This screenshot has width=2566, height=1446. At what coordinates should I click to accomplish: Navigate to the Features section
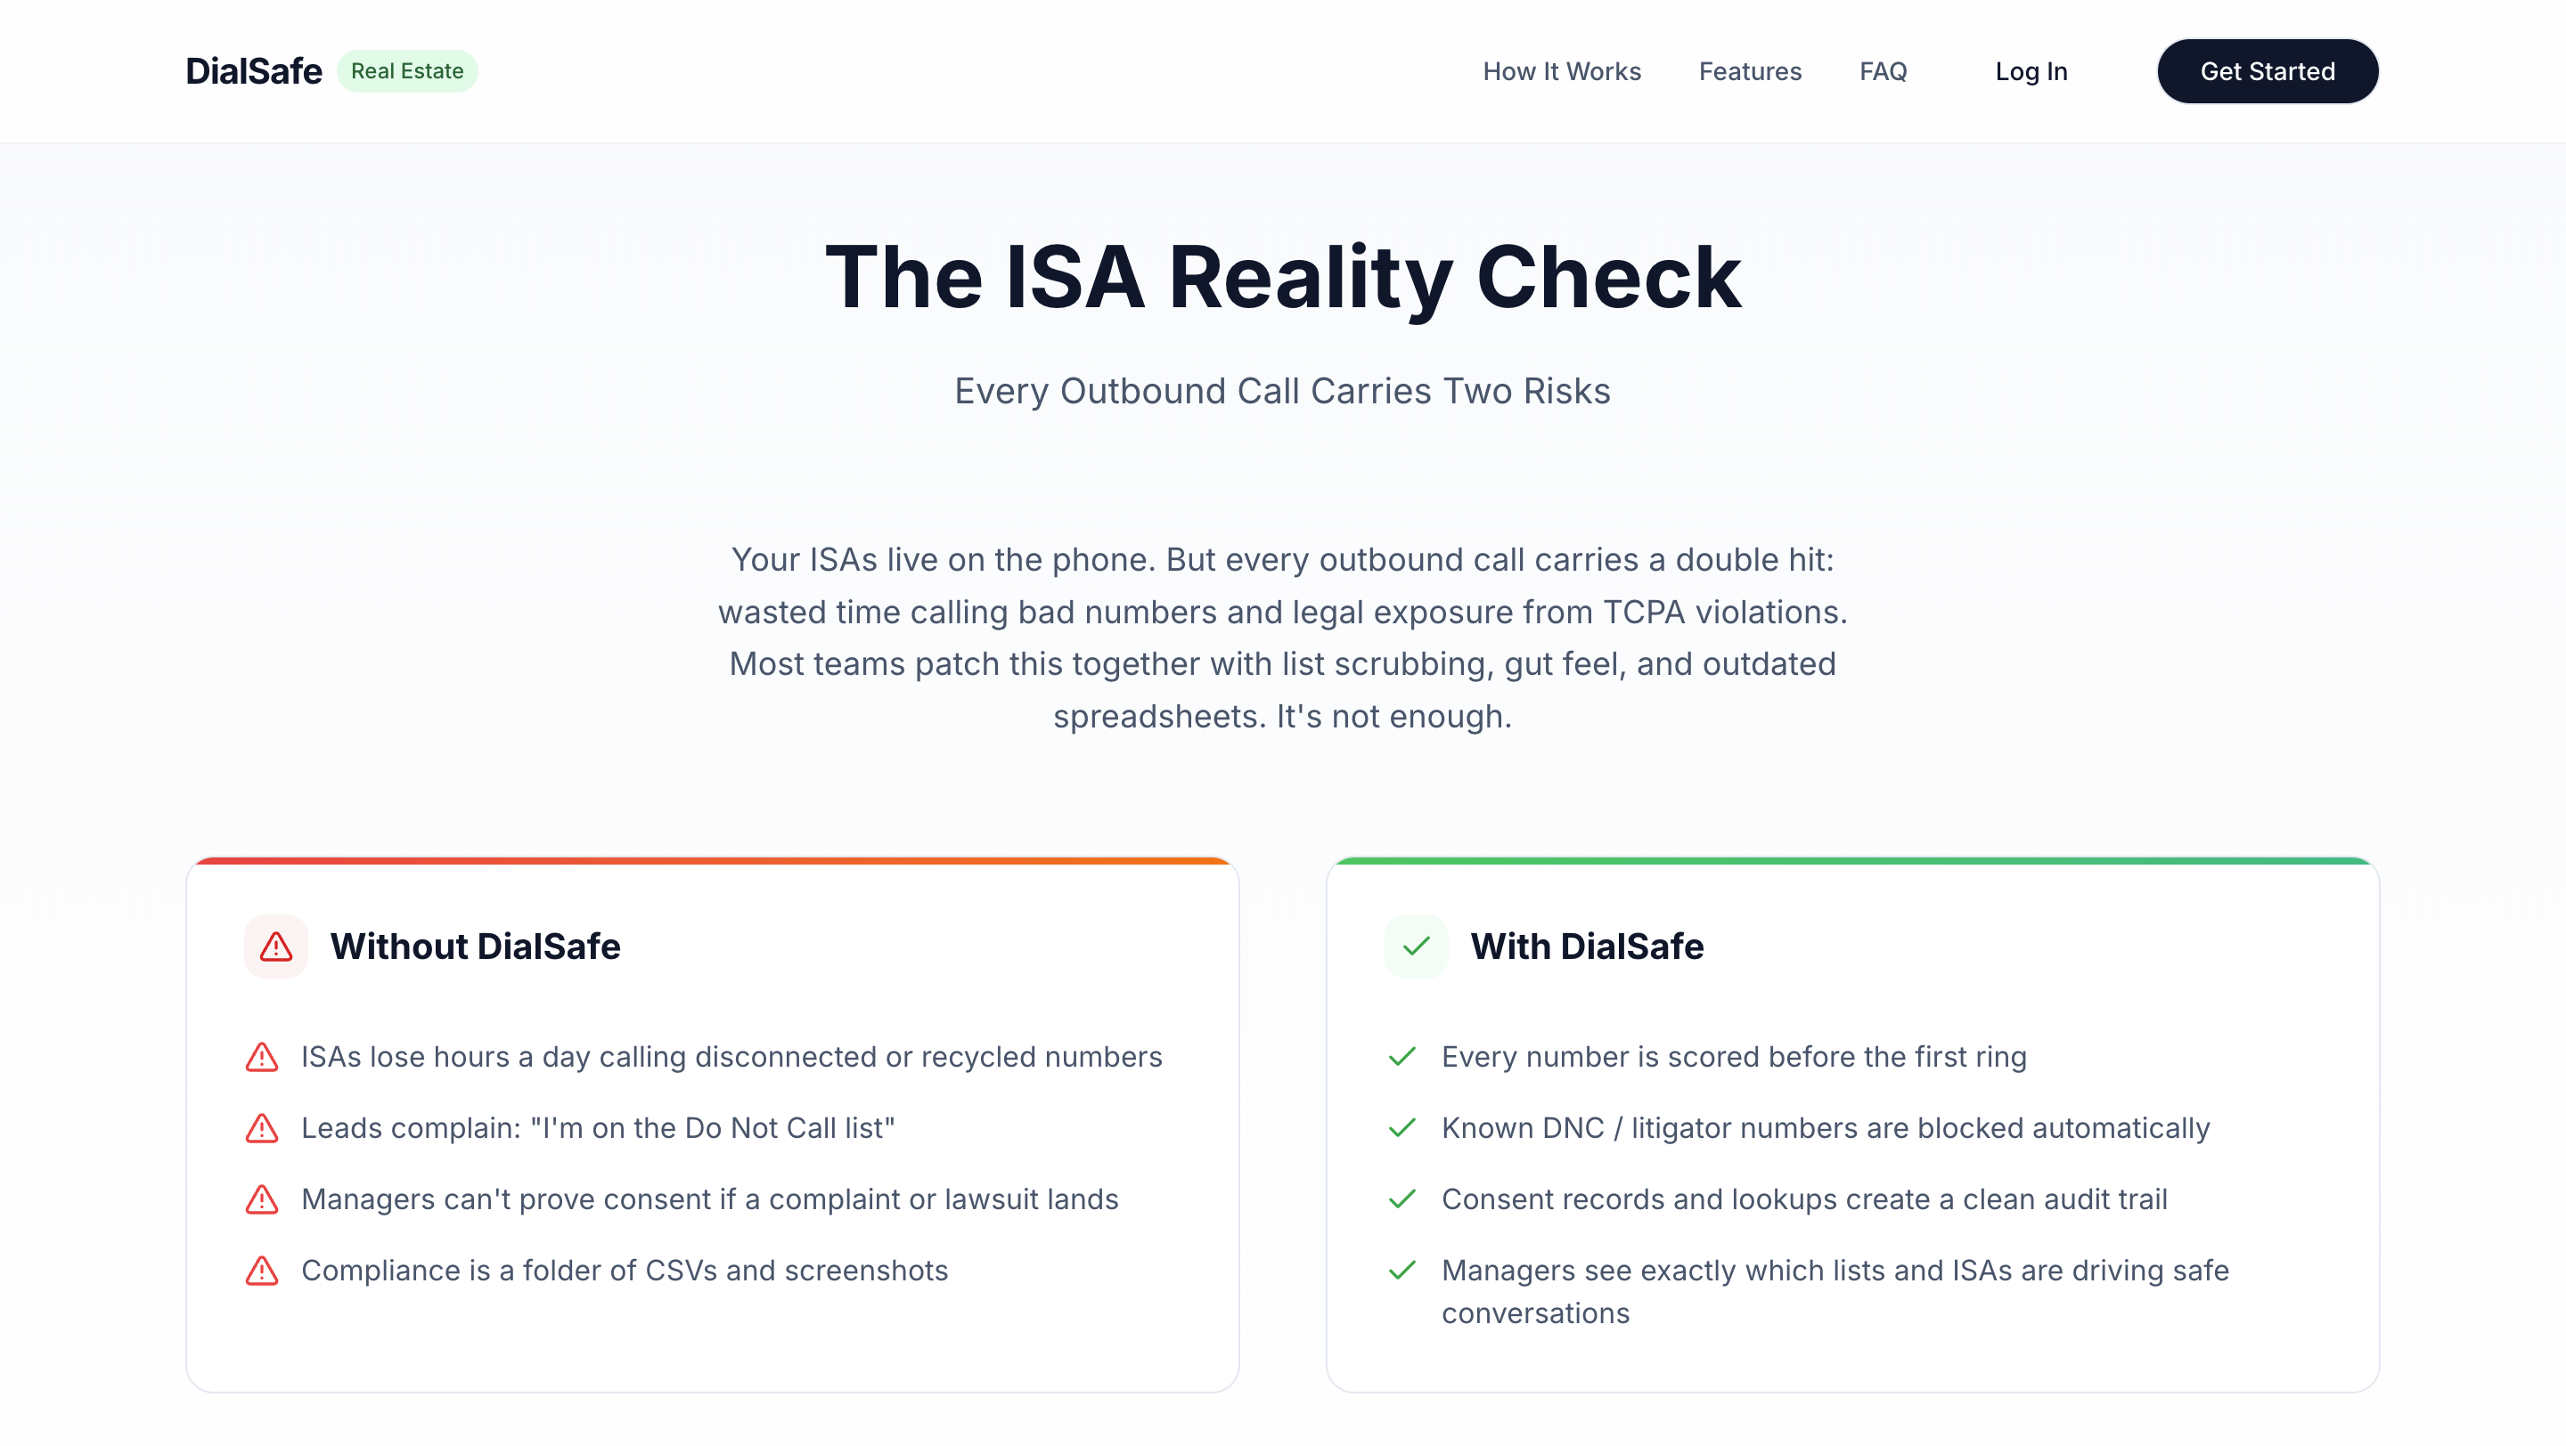1750,70
